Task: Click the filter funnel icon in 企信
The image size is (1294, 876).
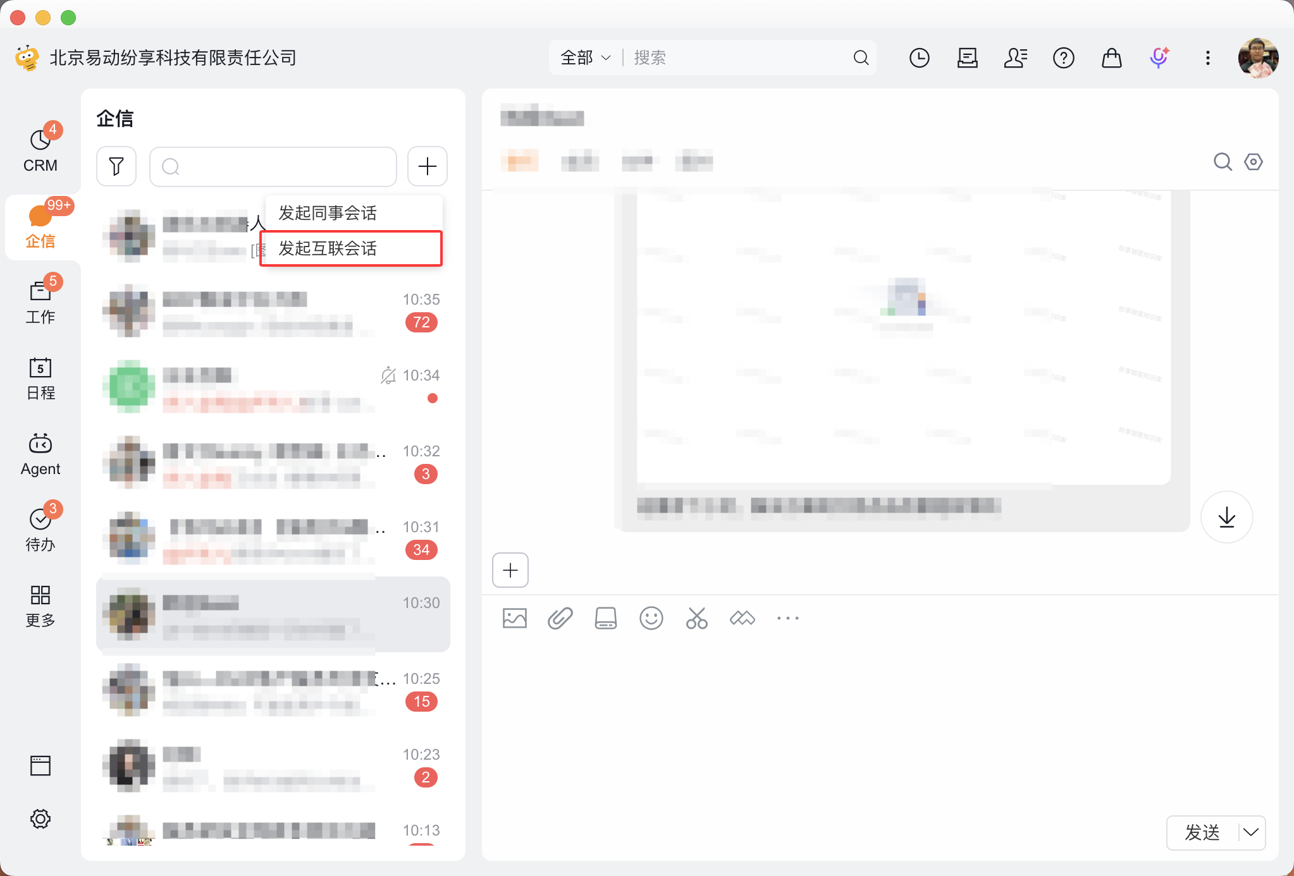Action: [116, 166]
